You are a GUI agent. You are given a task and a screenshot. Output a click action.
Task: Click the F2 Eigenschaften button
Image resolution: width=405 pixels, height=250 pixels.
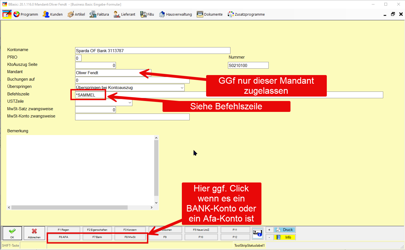click(97, 230)
